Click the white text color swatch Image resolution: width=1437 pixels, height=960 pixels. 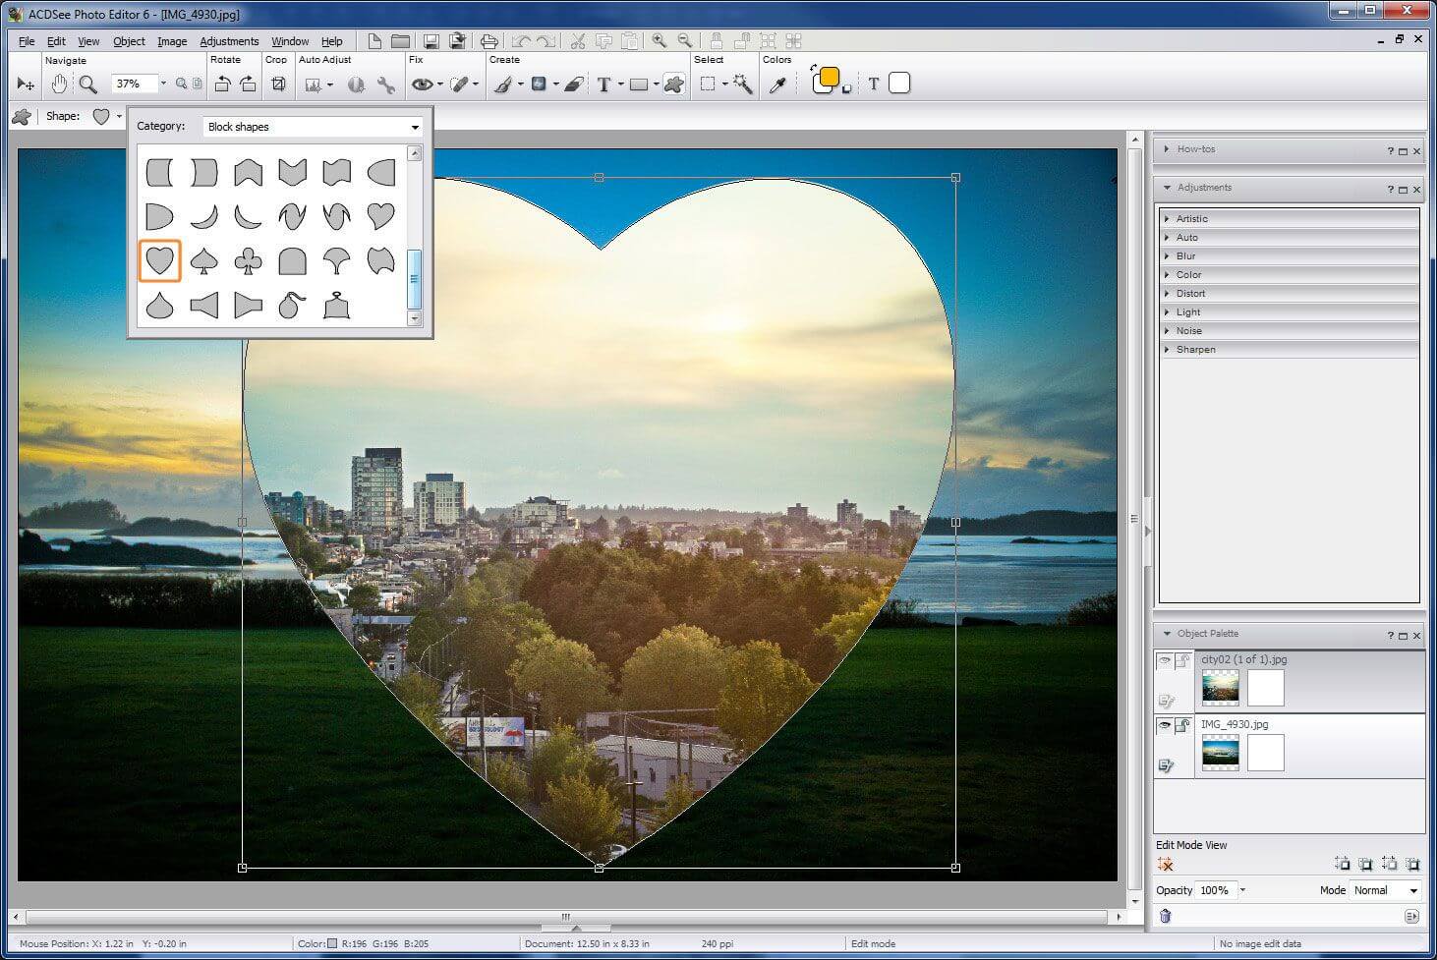pyautogui.click(x=899, y=84)
